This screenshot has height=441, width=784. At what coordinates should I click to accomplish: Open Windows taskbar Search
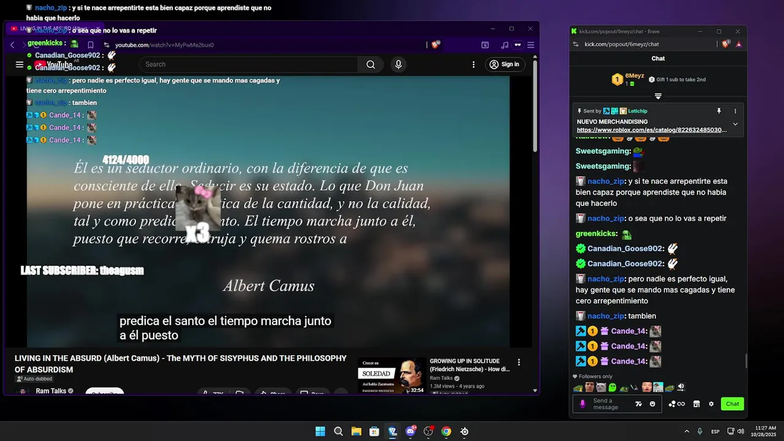[x=338, y=431]
